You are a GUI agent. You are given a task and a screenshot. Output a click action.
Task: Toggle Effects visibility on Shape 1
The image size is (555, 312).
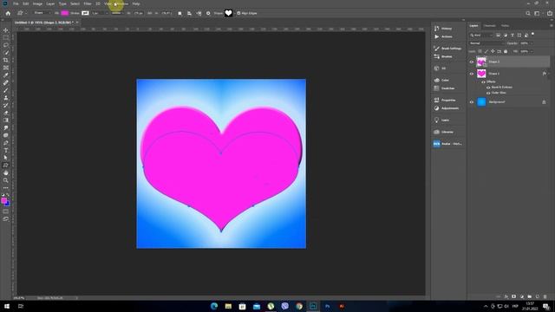(483, 81)
